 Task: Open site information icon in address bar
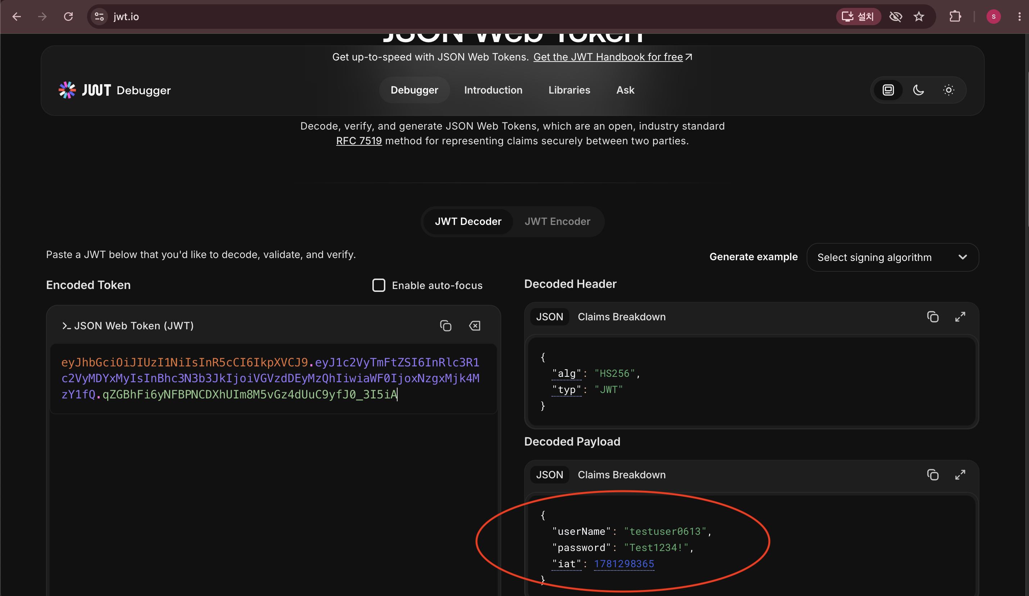(x=99, y=16)
